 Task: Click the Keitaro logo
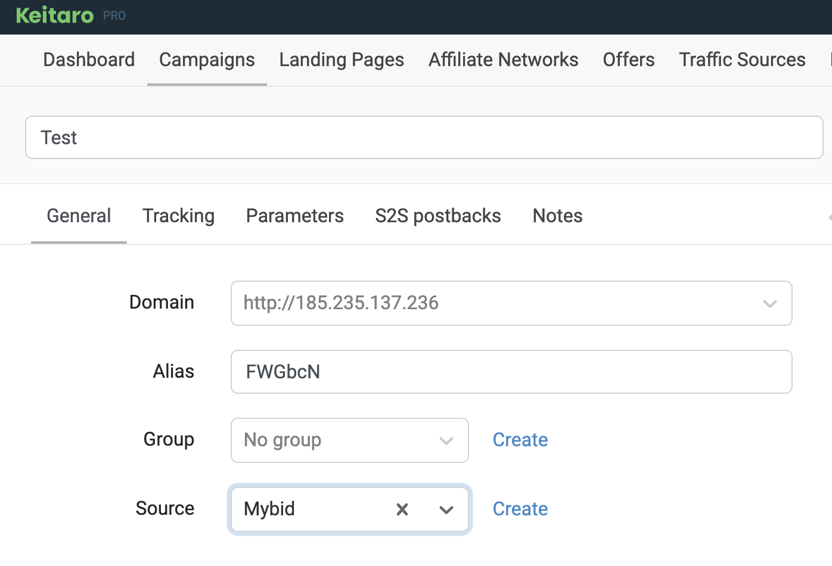[55, 15]
